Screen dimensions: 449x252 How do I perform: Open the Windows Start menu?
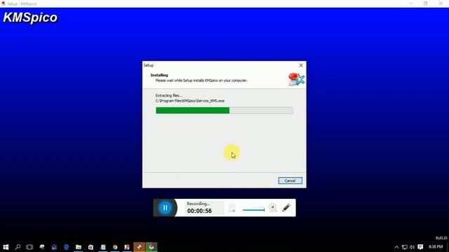point(6,247)
